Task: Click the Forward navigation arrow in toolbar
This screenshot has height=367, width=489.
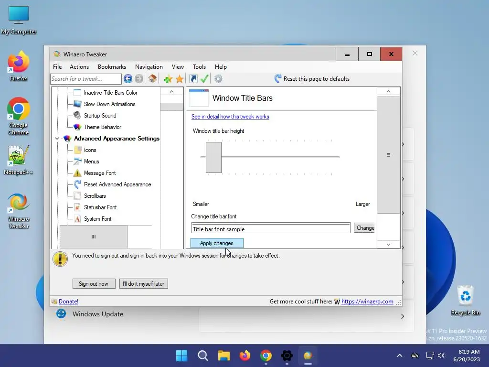Action: tap(139, 79)
